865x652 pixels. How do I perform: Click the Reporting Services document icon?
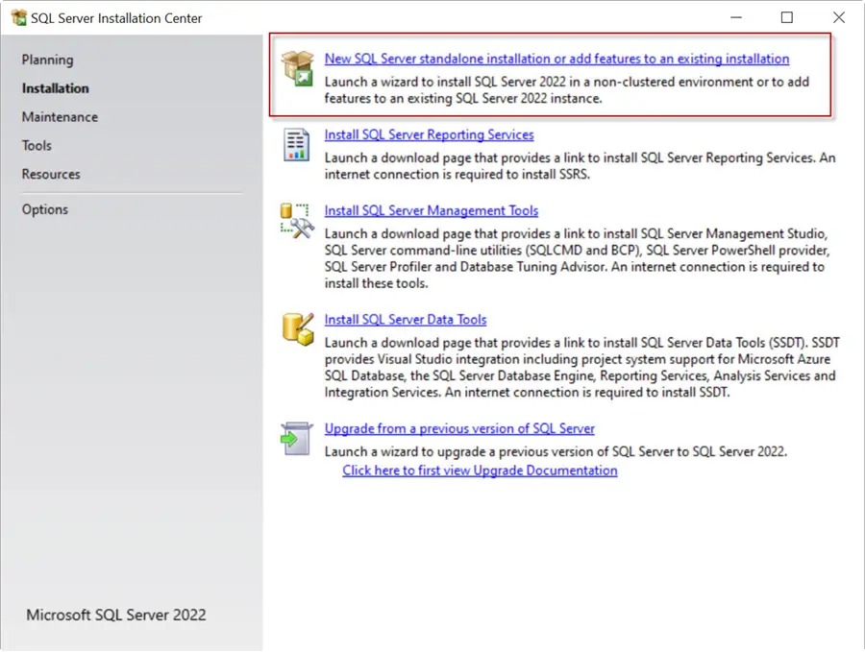[x=296, y=144]
